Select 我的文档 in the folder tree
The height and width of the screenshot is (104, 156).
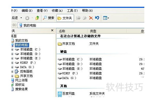tap(21, 41)
